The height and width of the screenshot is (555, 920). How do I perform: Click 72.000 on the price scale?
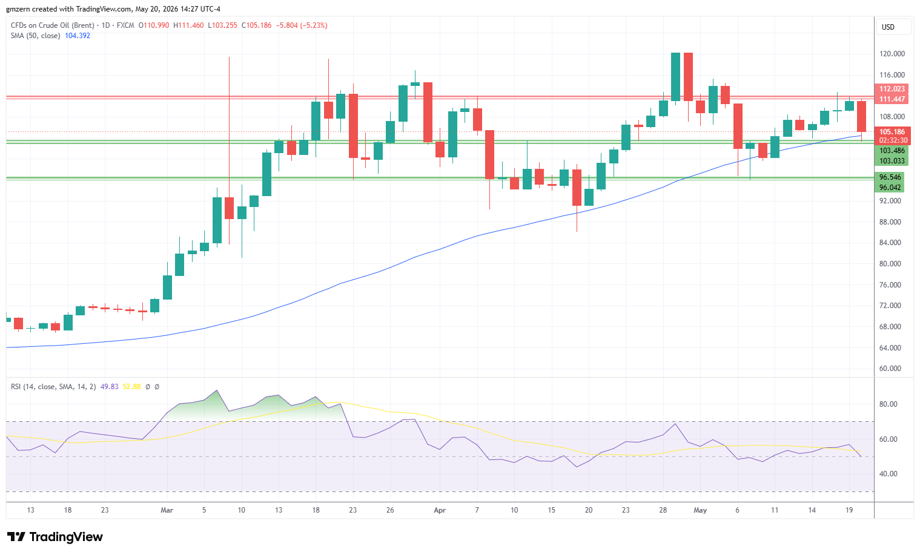pyautogui.click(x=890, y=306)
